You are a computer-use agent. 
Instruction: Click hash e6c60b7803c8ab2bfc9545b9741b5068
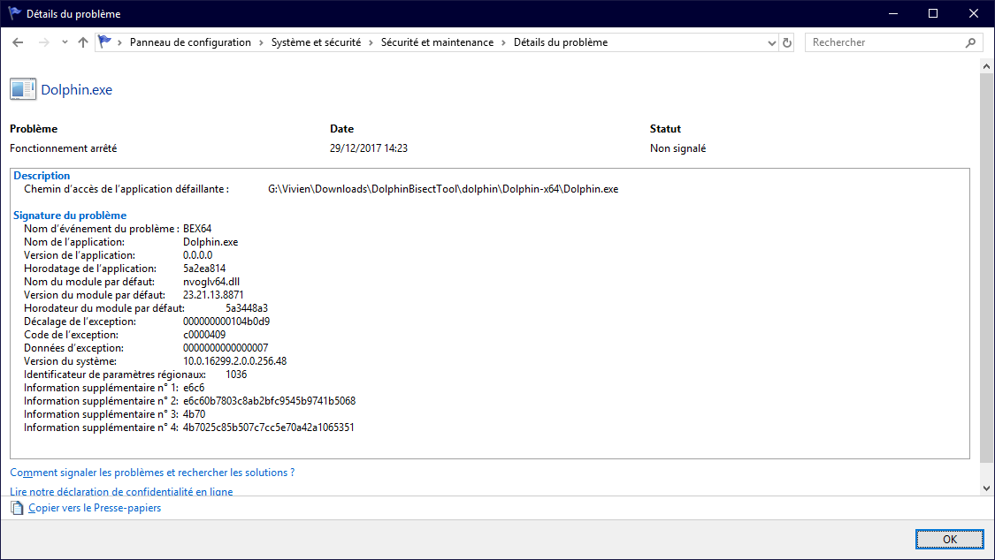(270, 401)
